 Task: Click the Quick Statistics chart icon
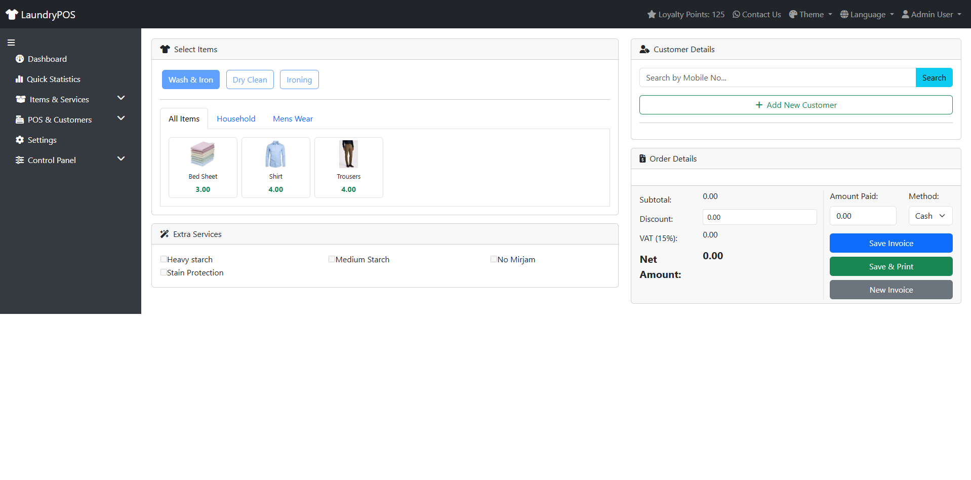[19, 79]
